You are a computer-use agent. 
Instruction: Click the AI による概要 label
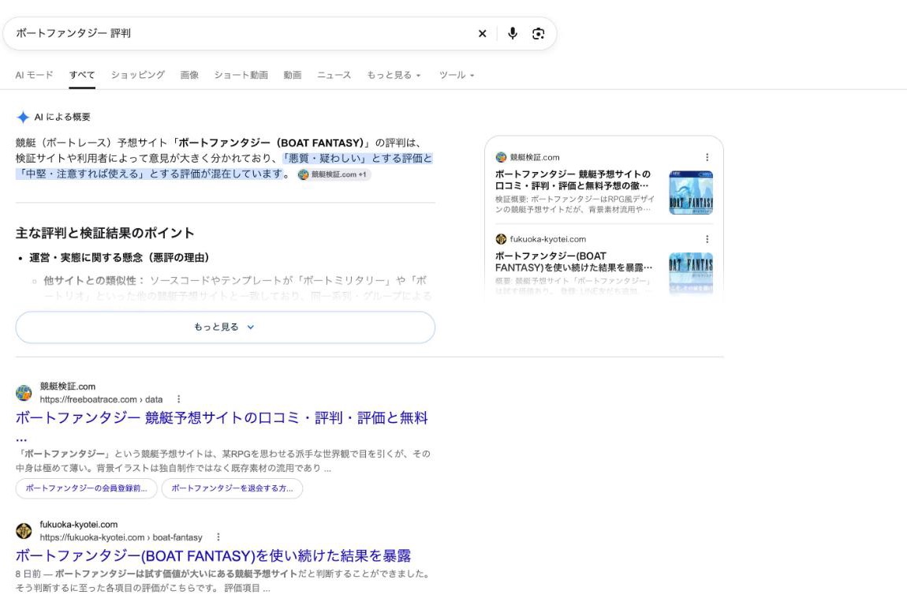click(62, 117)
